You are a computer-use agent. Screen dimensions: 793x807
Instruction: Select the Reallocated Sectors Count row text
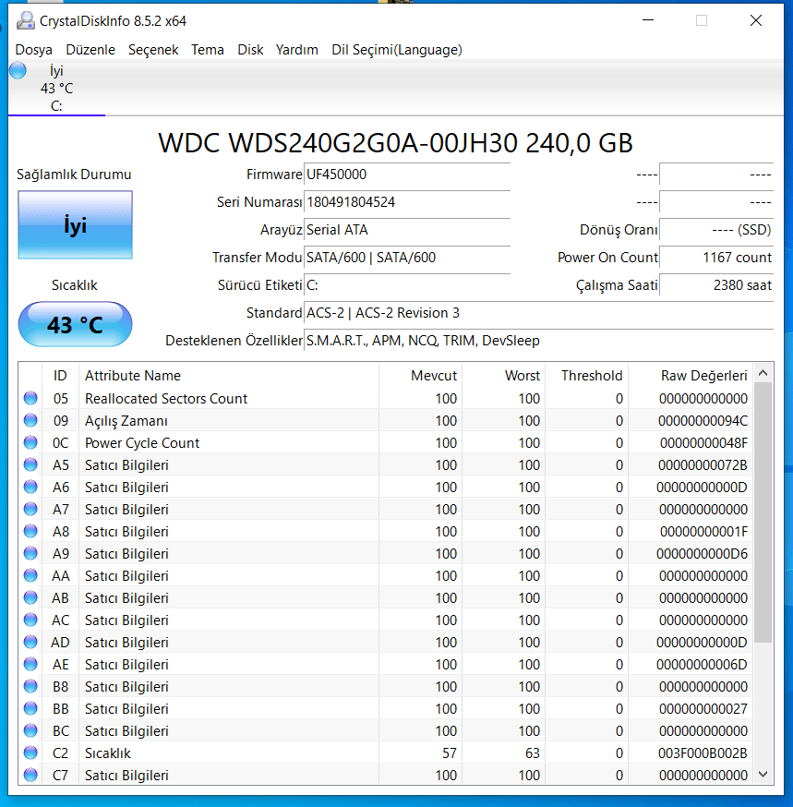[165, 398]
